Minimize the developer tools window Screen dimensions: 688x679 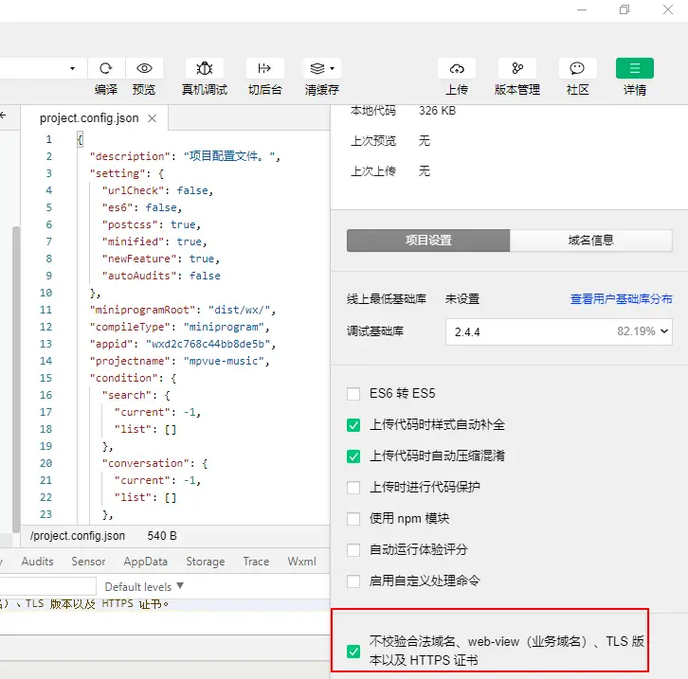pyautogui.click(x=582, y=9)
